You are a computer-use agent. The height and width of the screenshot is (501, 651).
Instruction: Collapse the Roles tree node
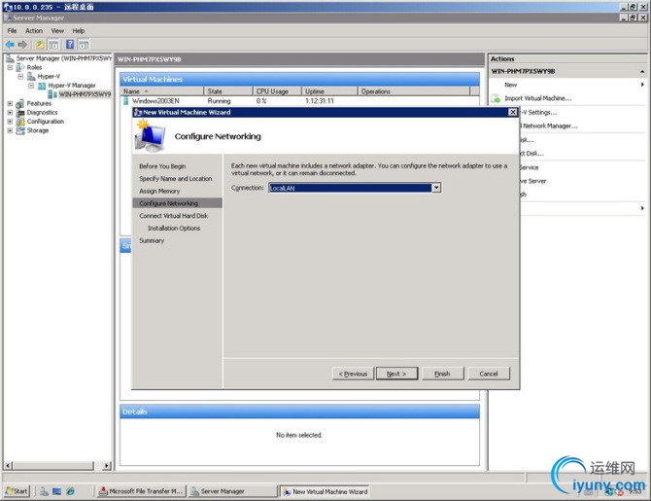(x=10, y=67)
